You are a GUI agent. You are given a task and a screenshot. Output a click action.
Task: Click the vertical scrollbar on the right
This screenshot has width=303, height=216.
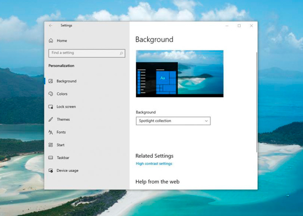[257, 102]
